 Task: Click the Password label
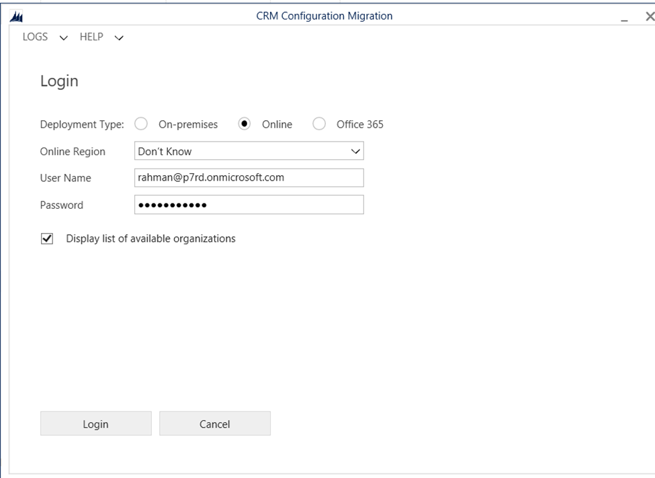61,205
